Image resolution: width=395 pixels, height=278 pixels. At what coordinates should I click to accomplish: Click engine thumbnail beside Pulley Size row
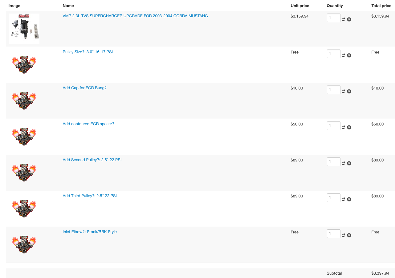[24, 65]
